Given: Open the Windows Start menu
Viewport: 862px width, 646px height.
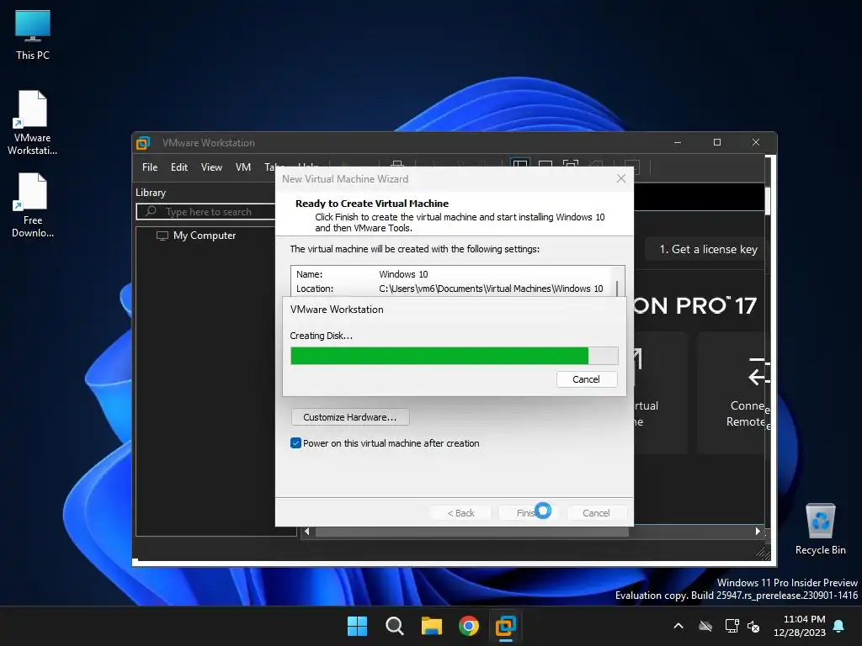Looking at the screenshot, I should pos(357,626).
